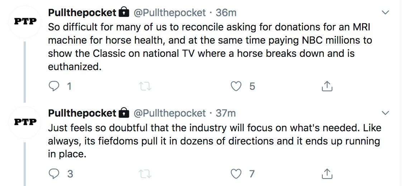Reply to the MRI machine donations tweet
Viewport: 418px width, 186px height.
(x=54, y=86)
